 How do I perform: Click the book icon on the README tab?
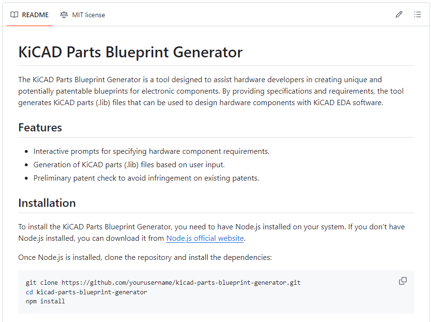coord(14,15)
